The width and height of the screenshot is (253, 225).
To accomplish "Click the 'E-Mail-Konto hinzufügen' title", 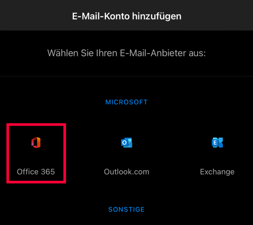I will 126,16.
